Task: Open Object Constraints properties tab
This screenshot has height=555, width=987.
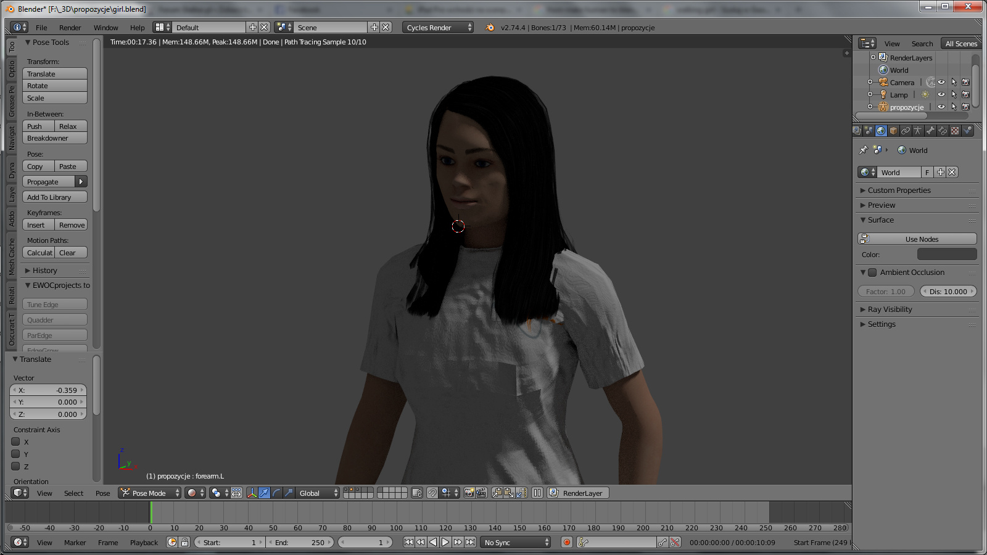Action: pyautogui.click(x=906, y=131)
